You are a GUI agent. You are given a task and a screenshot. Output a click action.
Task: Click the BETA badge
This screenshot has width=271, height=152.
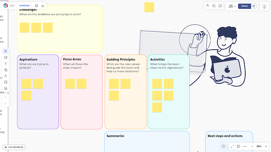(x=12, y=6)
